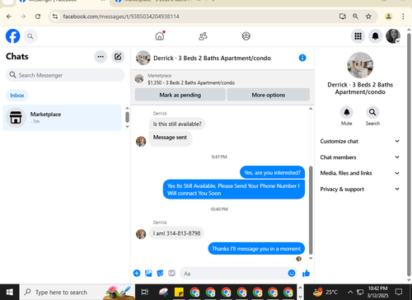This screenshot has width=412, height=300.
Task: Click listing thumbnail in right info panel
Action: pyautogui.click(x=360, y=65)
